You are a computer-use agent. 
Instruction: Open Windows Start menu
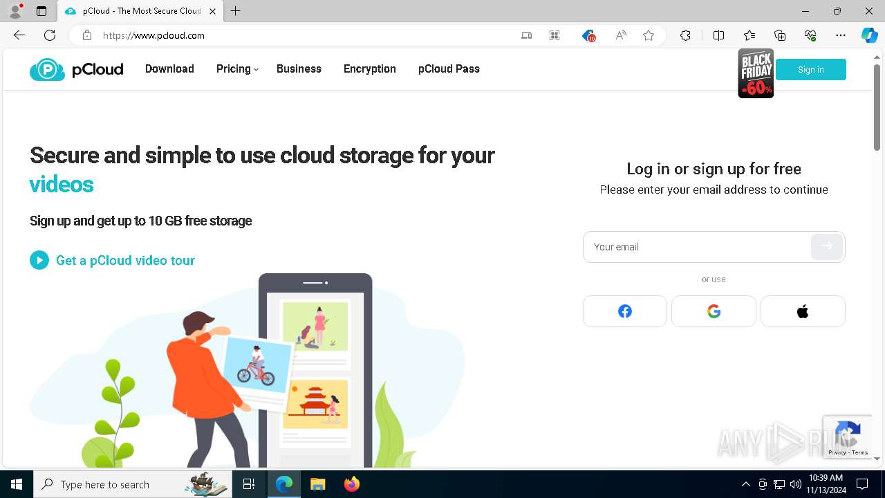(x=17, y=484)
